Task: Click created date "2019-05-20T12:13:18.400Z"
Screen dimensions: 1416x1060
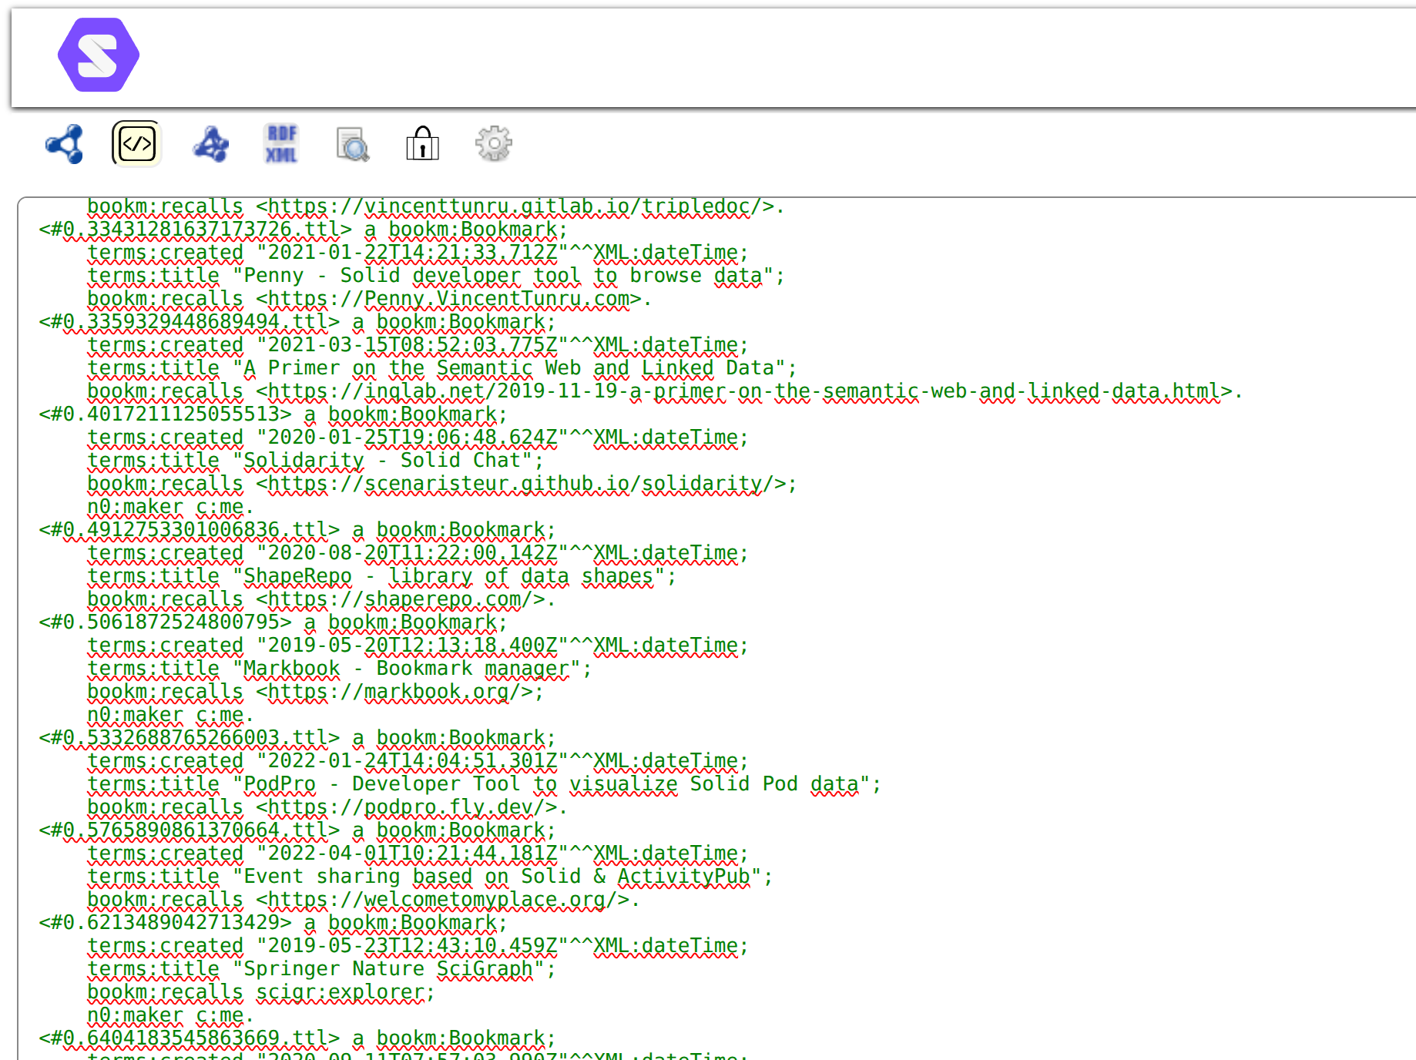Action: coord(413,646)
